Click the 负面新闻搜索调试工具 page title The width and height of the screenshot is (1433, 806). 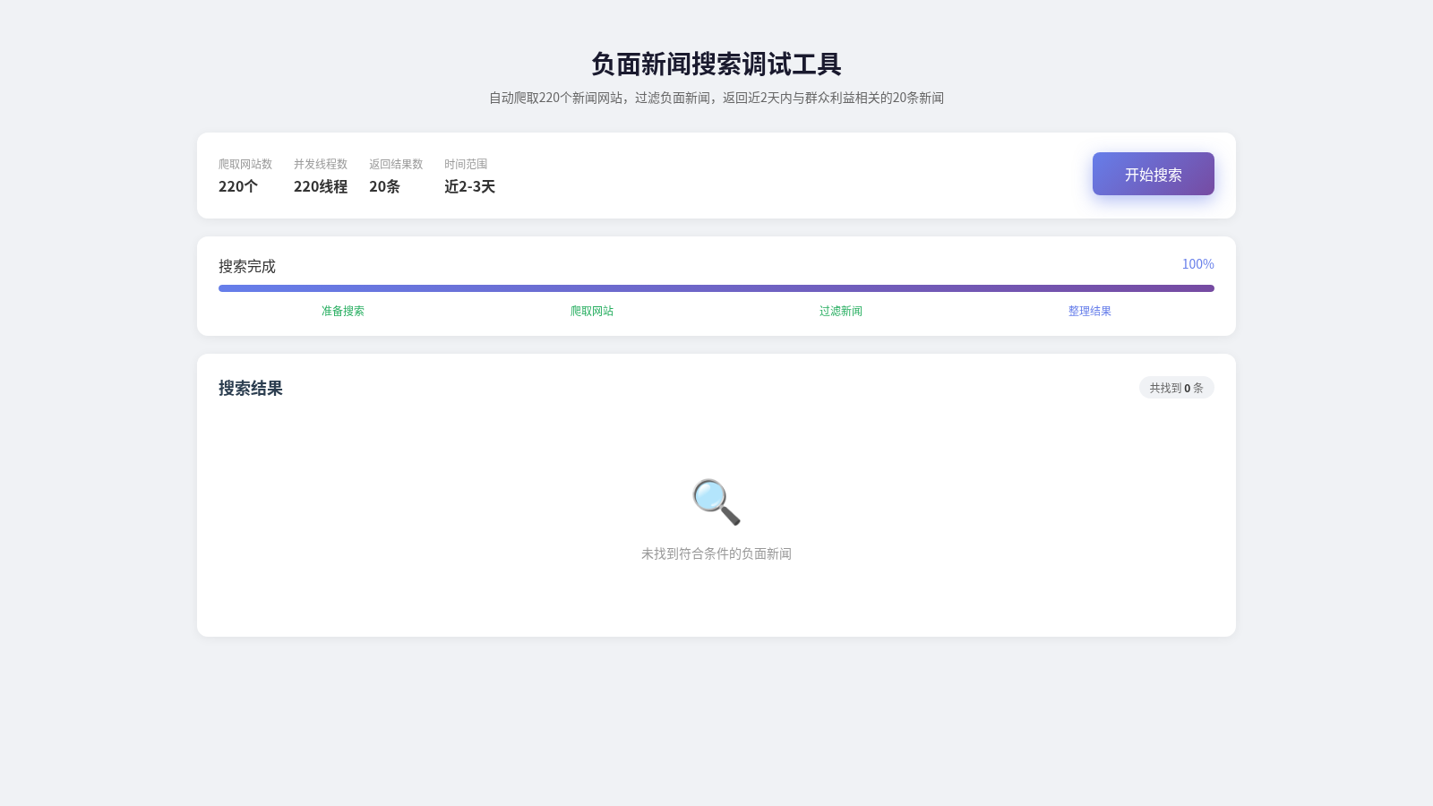pos(716,64)
